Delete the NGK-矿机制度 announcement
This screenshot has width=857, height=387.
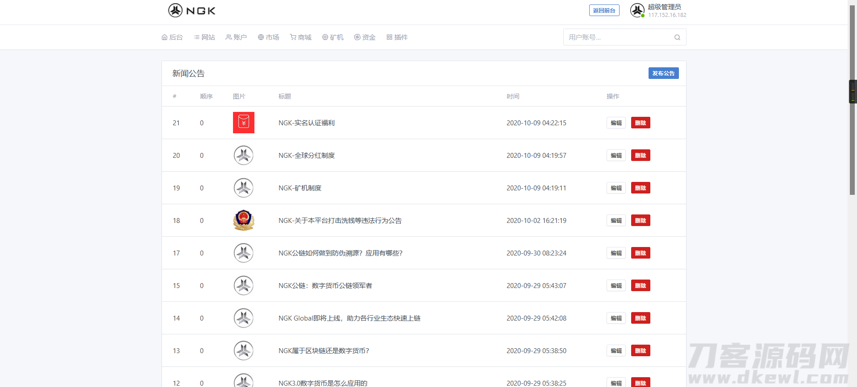(x=641, y=188)
